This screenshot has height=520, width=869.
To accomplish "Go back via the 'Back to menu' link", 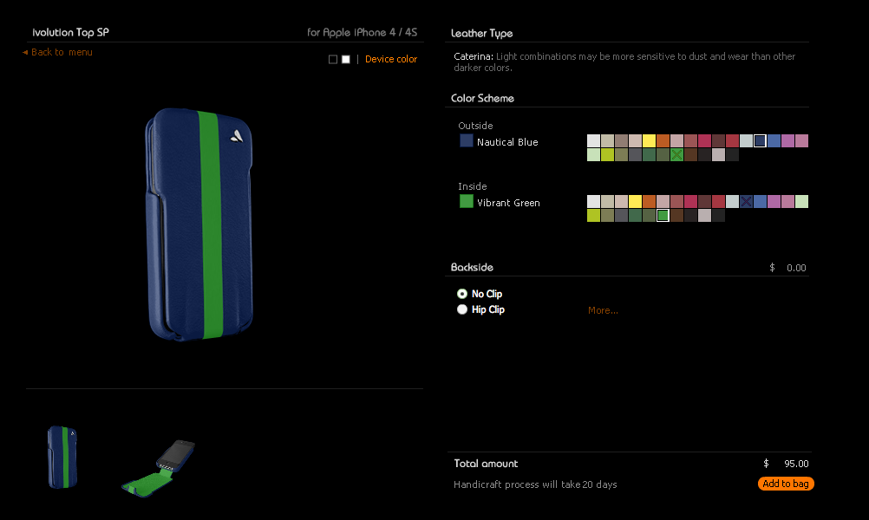I will [x=57, y=52].
